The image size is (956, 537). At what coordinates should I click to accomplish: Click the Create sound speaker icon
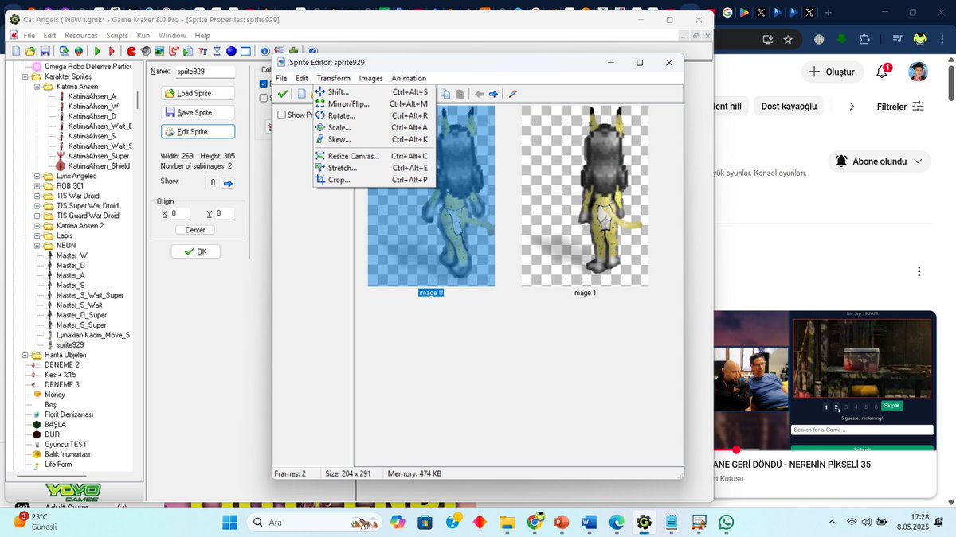click(146, 51)
